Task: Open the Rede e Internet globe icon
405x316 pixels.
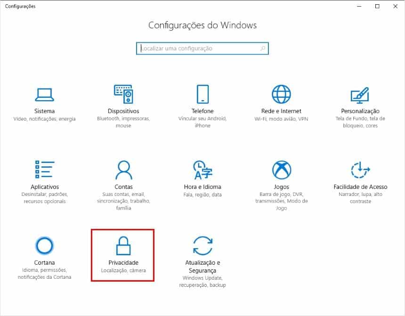Action: 281,94
